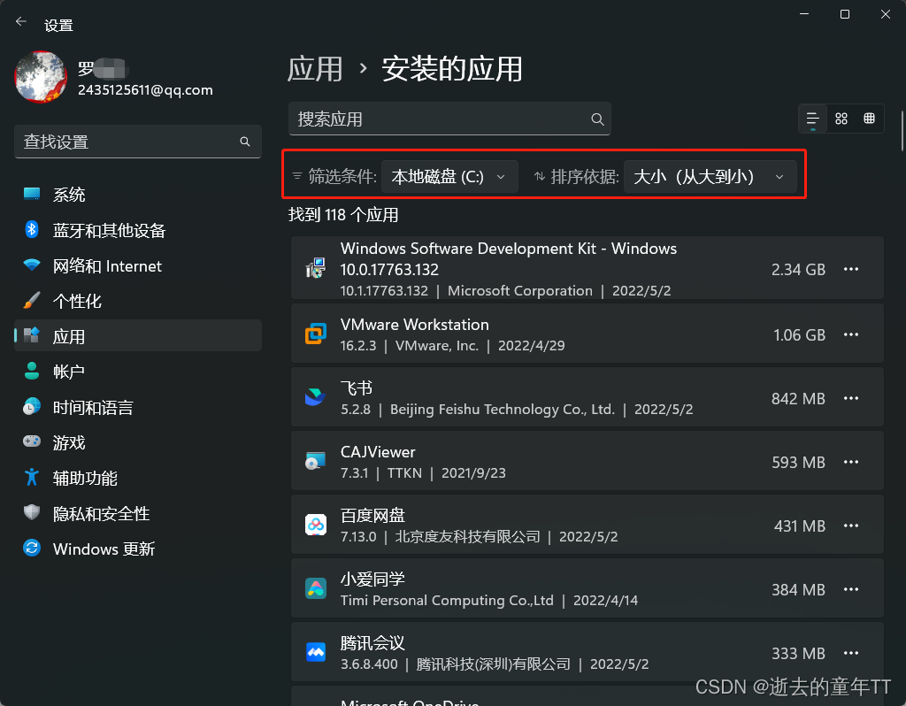Select the 小爱同学 app name text

click(372, 579)
